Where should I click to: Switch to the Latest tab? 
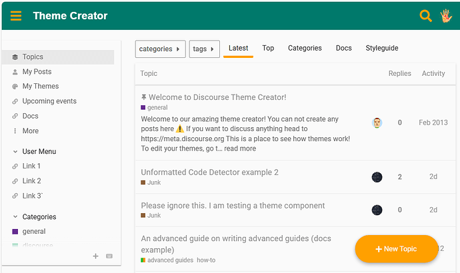(x=238, y=49)
